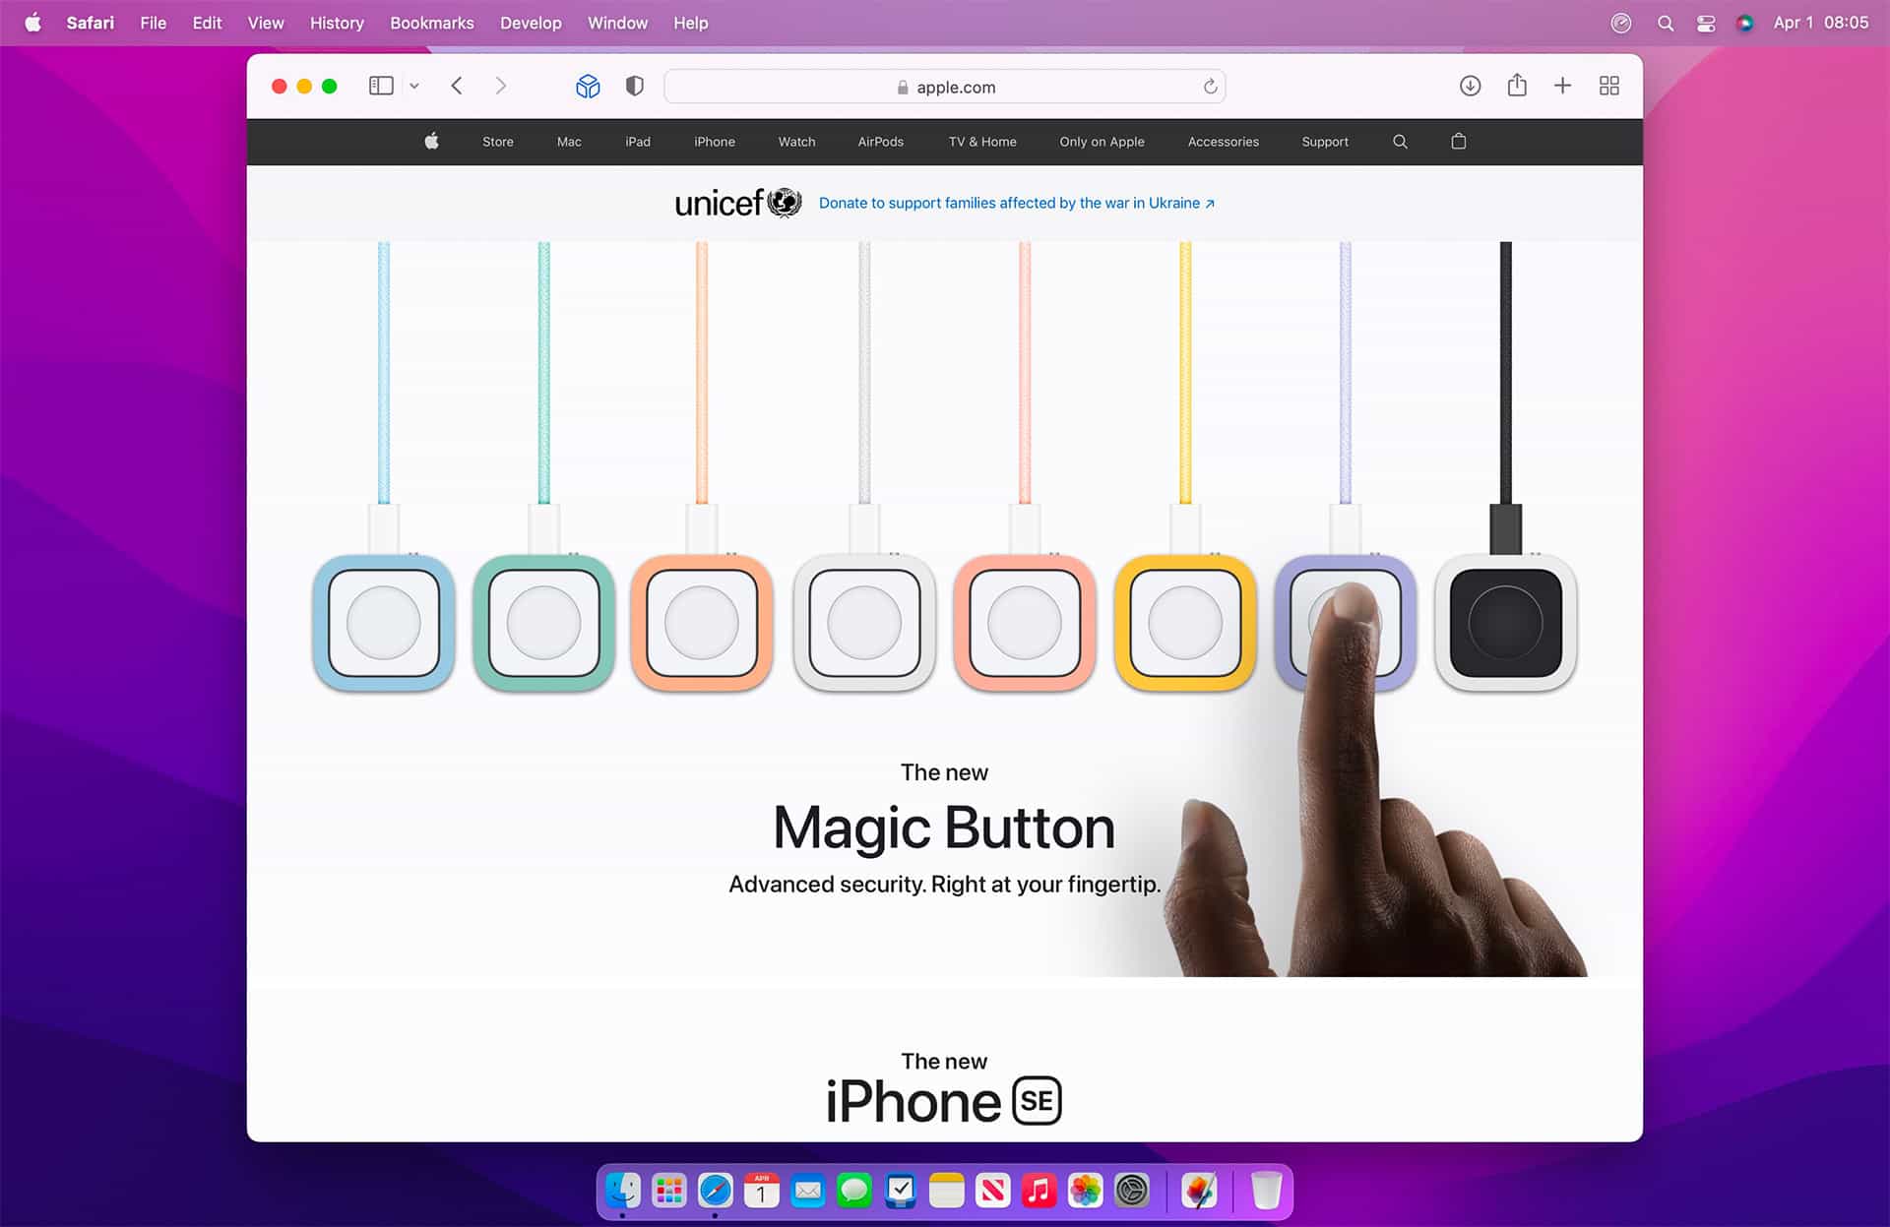Open the iPad section
The width and height of the screenshot is (1890, 1227).
point(638,142)
